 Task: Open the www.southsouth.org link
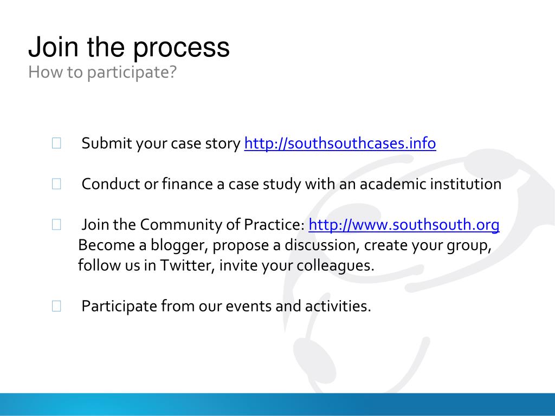click(x=404, y=225)
